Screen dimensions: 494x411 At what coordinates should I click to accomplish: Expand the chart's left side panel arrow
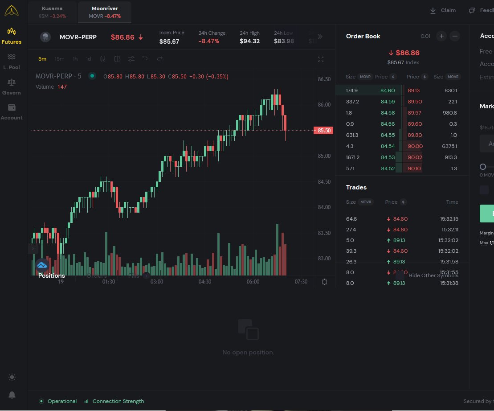[x=33, y=249]
